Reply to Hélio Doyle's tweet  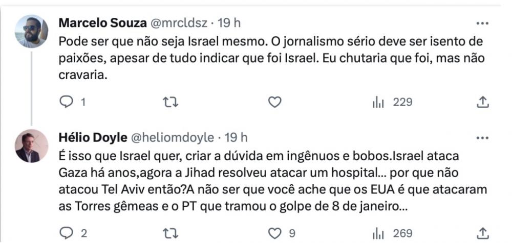67,233
